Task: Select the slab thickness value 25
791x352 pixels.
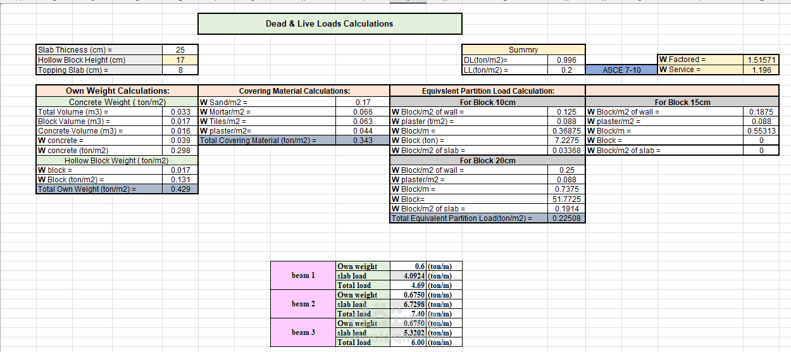Action: click(180, 49)
